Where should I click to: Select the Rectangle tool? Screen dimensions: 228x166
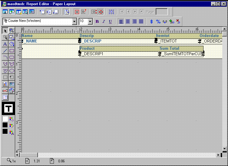(12, 51)
